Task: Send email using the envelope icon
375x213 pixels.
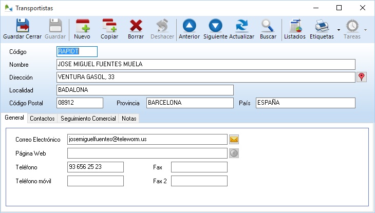Action: pyautogui.click(x=234, y=139)
